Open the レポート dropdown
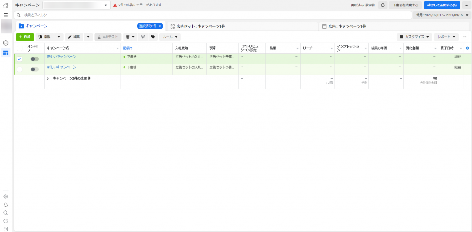 click(446, 37)
